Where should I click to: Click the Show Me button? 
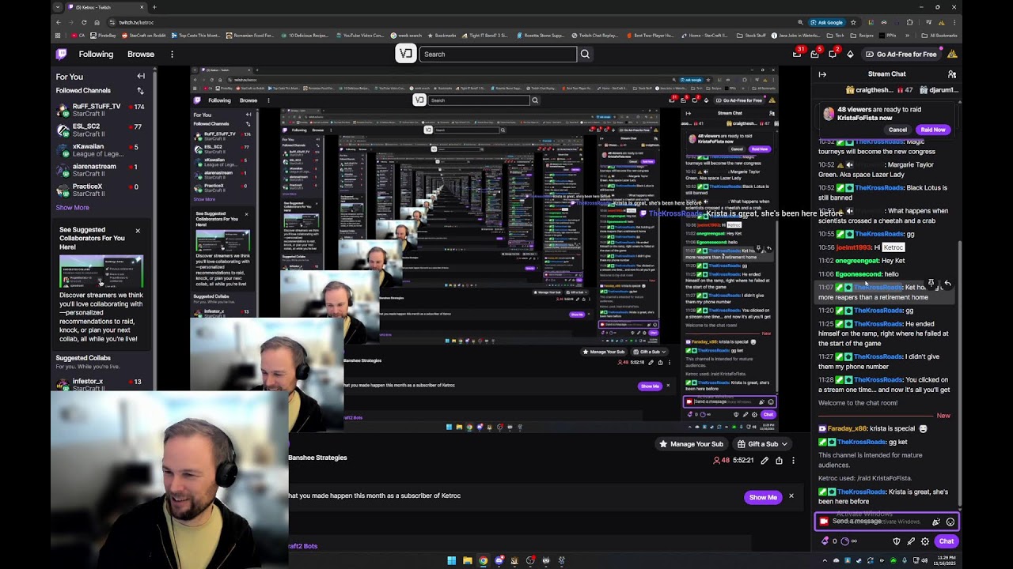coord(763,497)
